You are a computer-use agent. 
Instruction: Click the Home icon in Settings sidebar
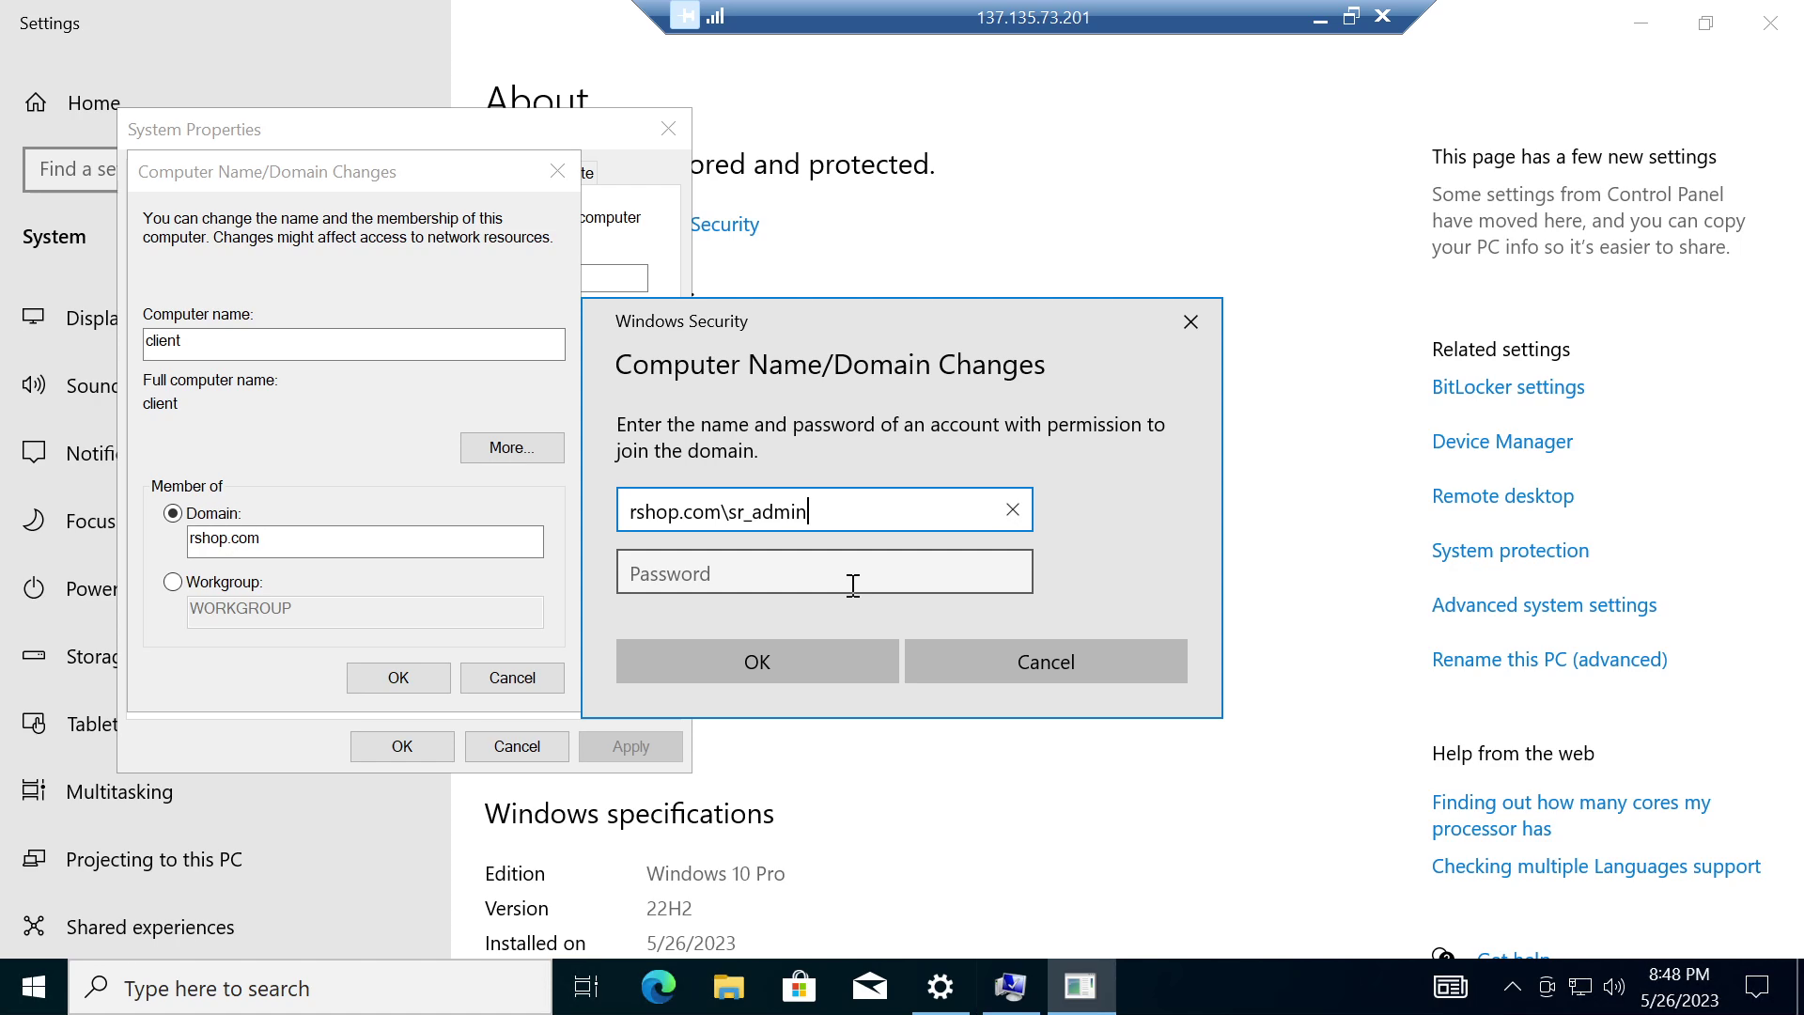point(35,102)
